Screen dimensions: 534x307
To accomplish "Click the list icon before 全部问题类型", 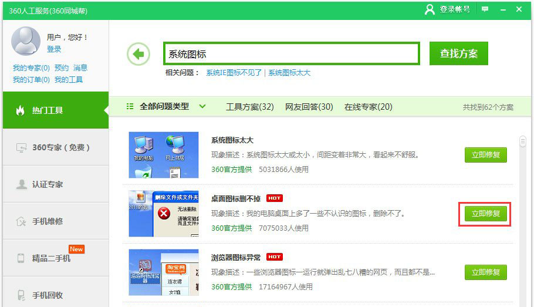I will point(130,106).
